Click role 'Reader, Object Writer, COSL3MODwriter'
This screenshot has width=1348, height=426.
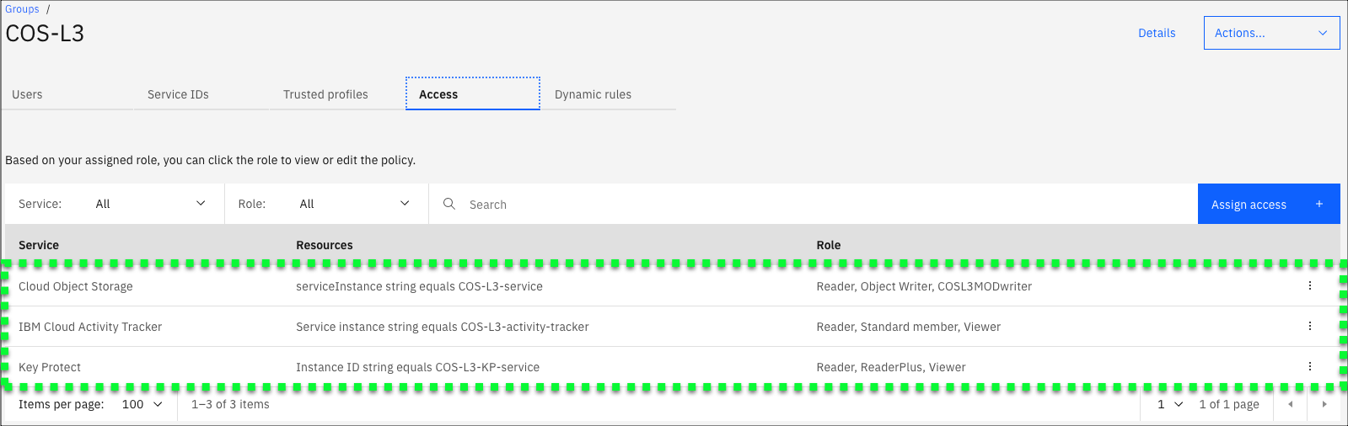[x=924, y=286]
